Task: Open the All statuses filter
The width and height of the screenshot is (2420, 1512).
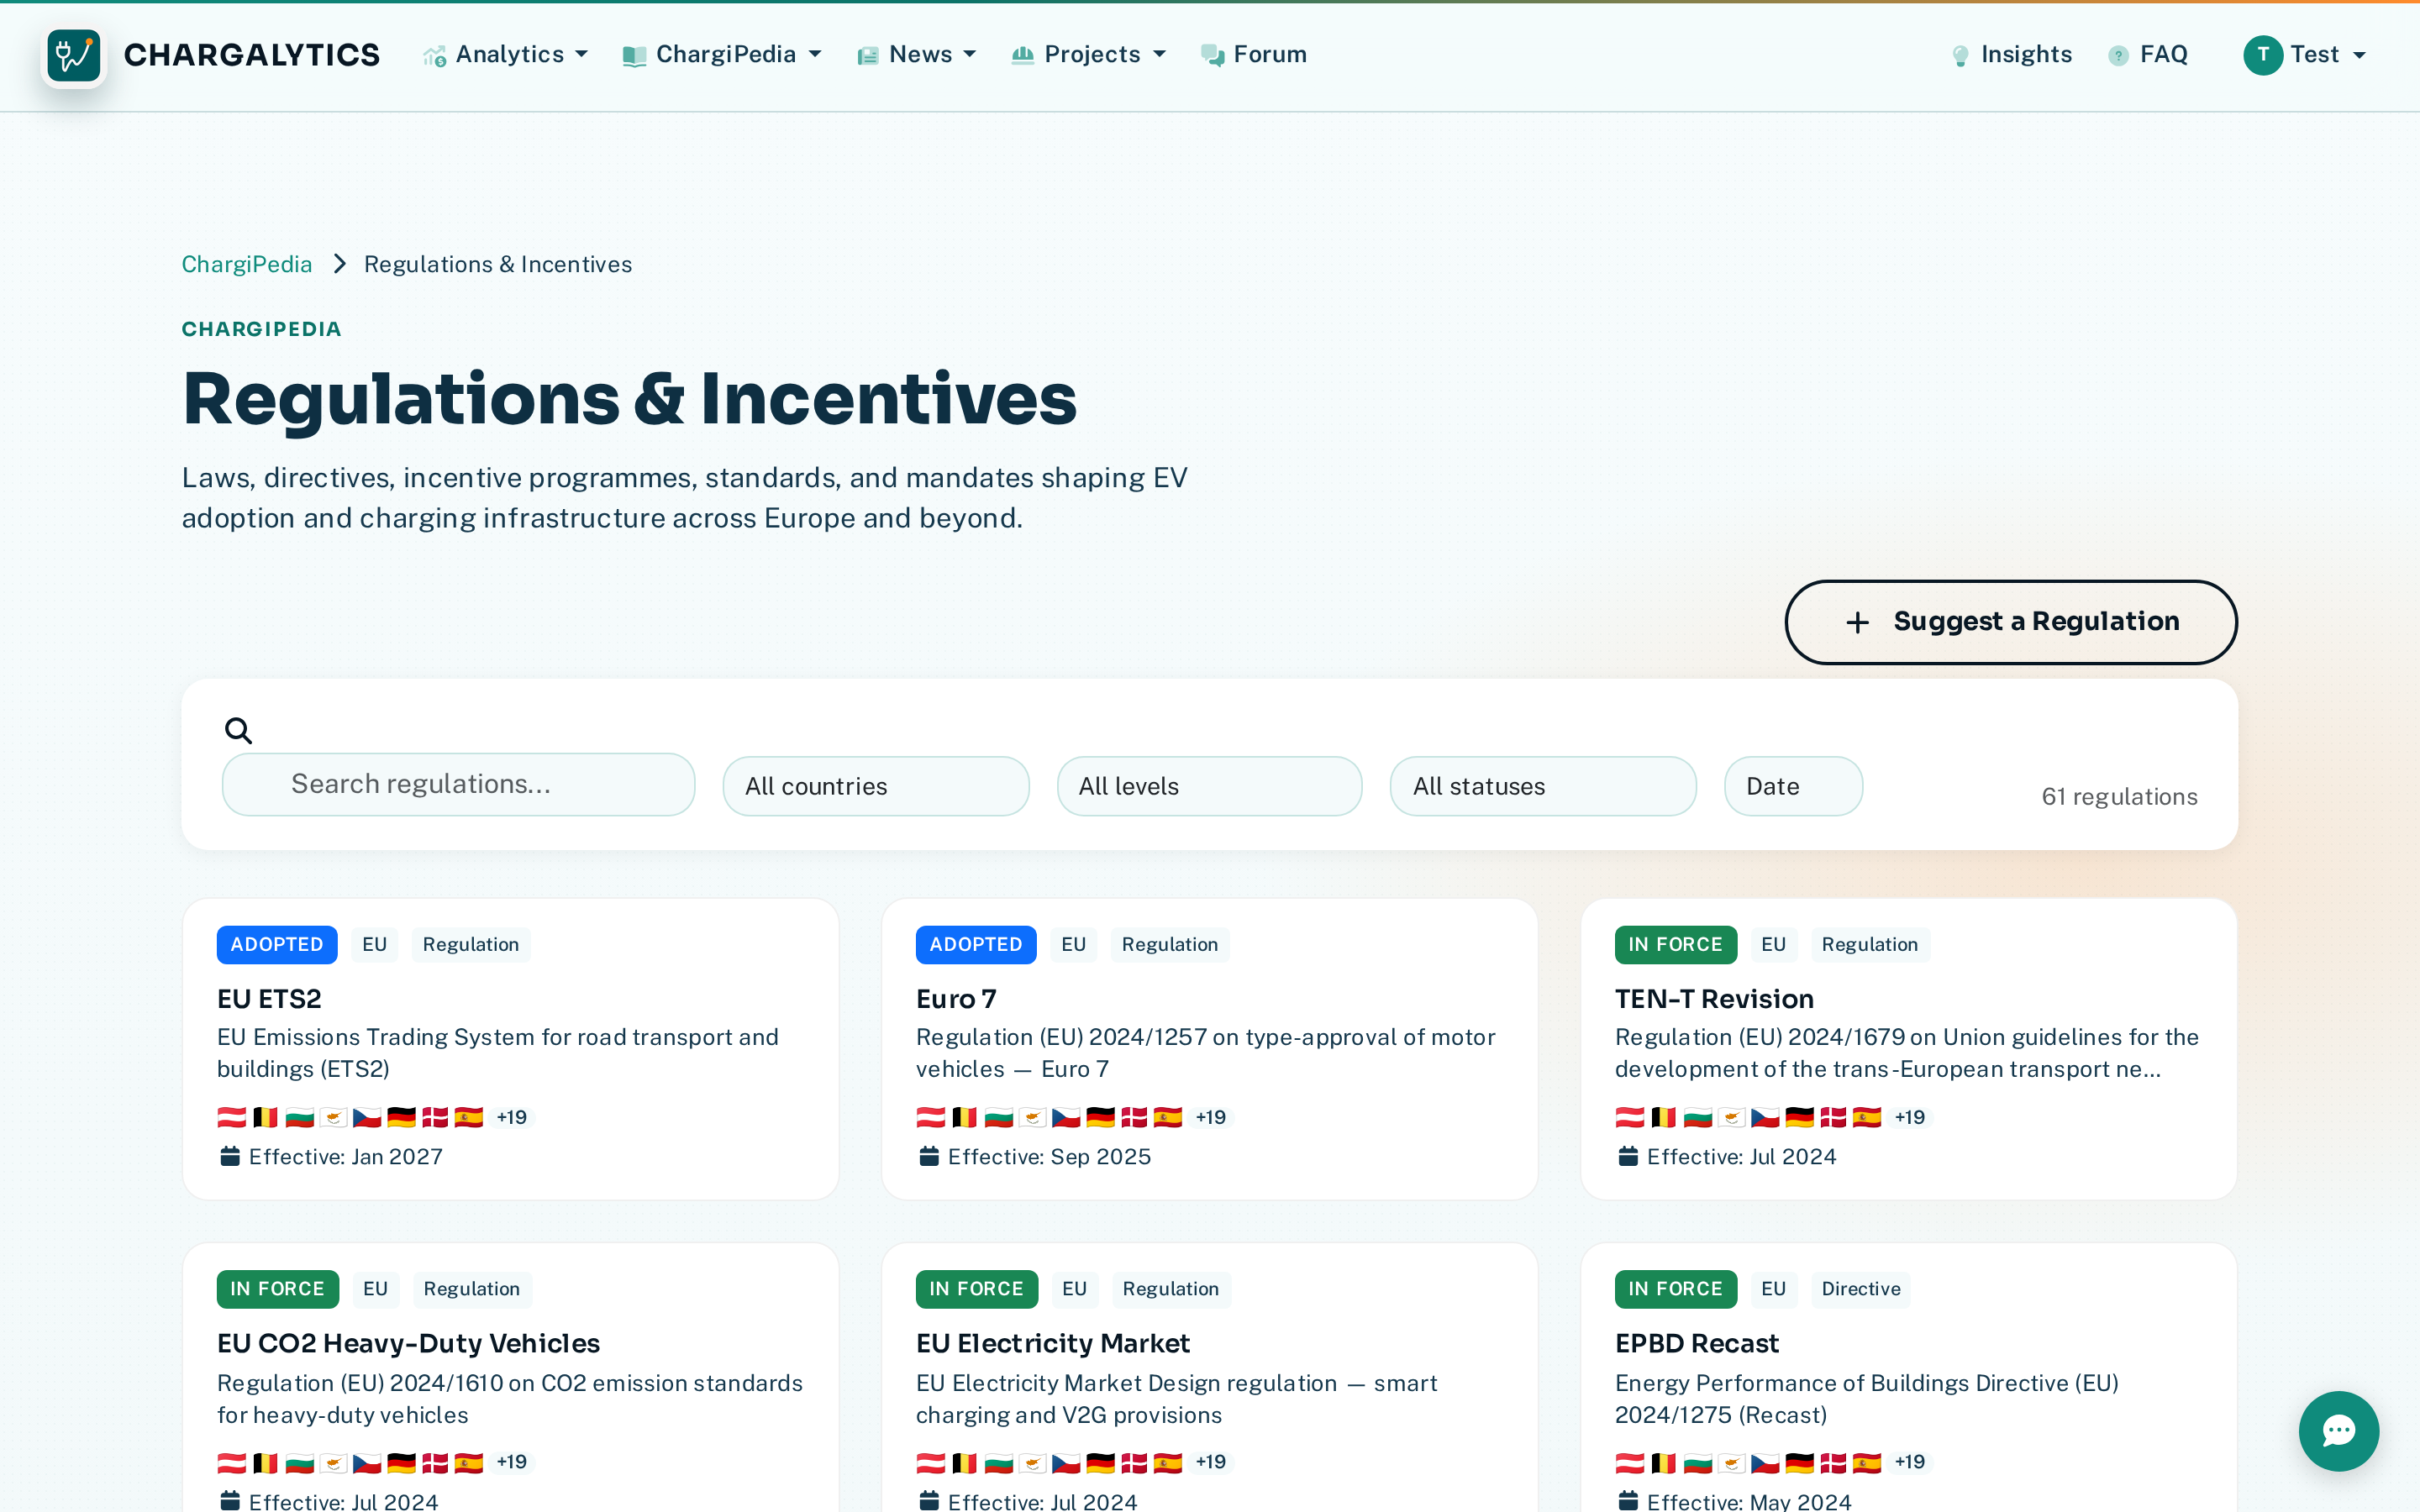Action: pyautogui.click(x=1543, y=786)
